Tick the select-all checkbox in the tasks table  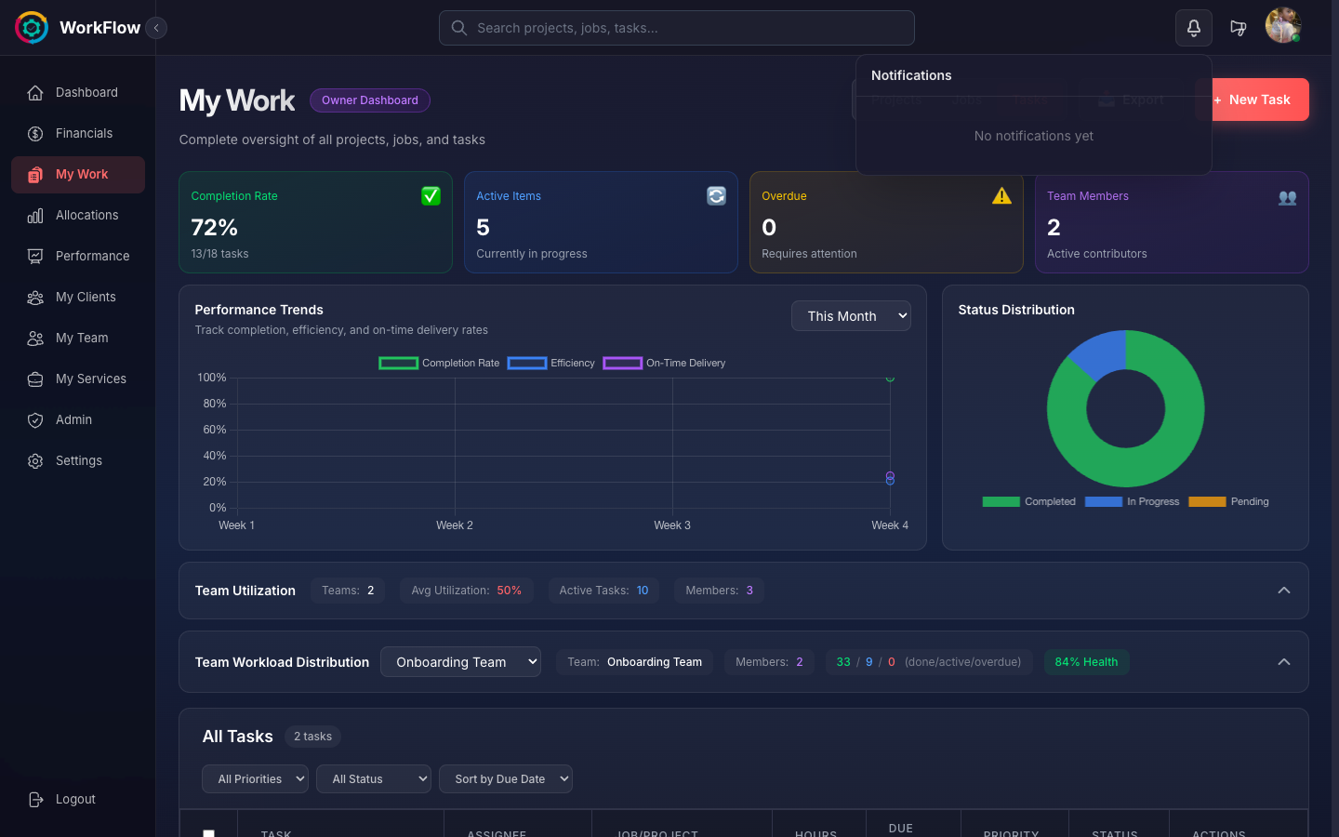208,833
